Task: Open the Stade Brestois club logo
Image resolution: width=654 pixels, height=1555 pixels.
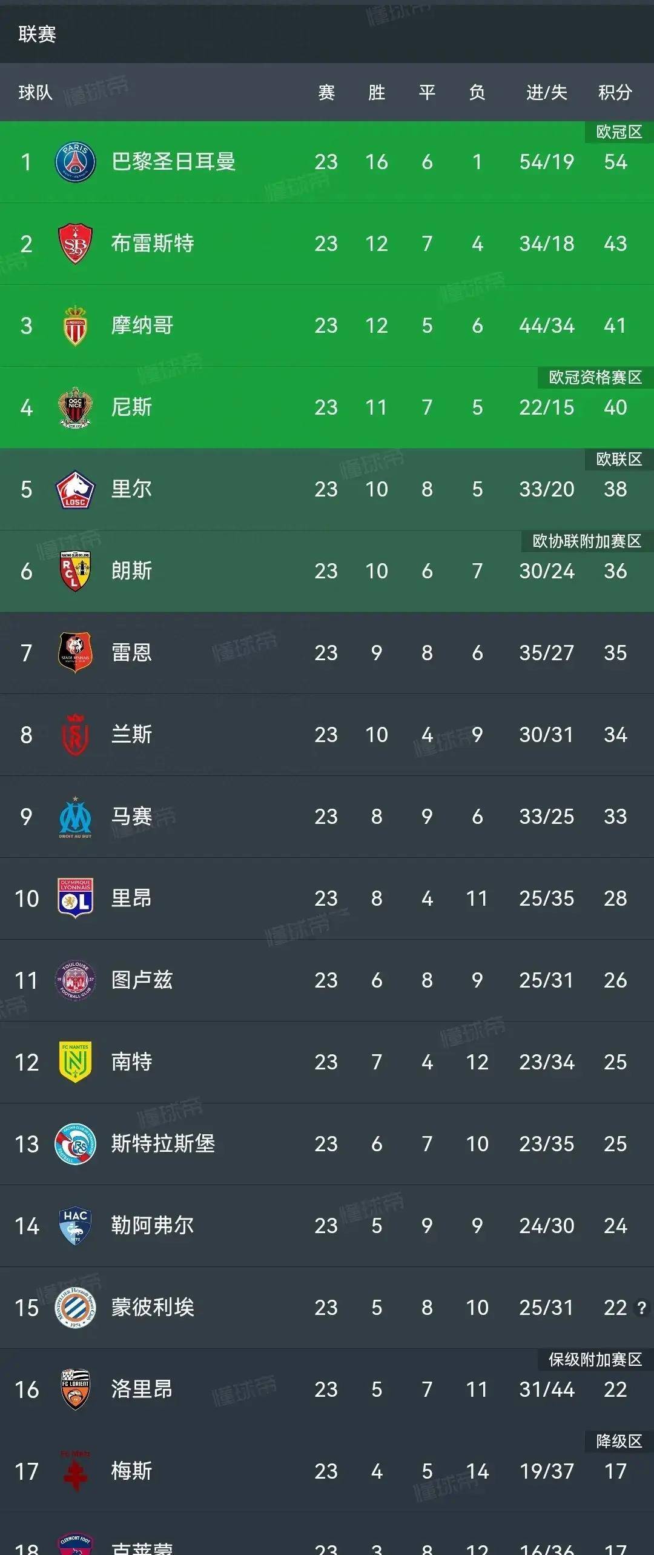Action: click(x=75, y=244)
